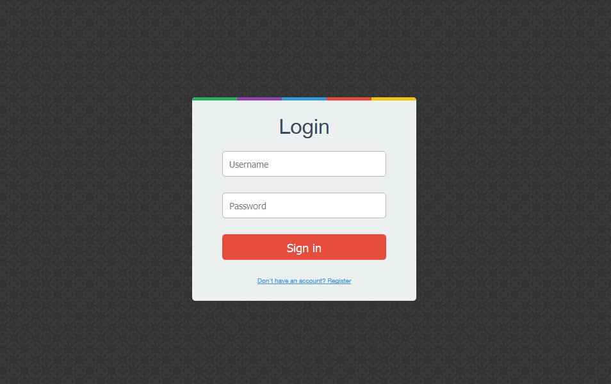Click the word Register in the link

point(339,281)
